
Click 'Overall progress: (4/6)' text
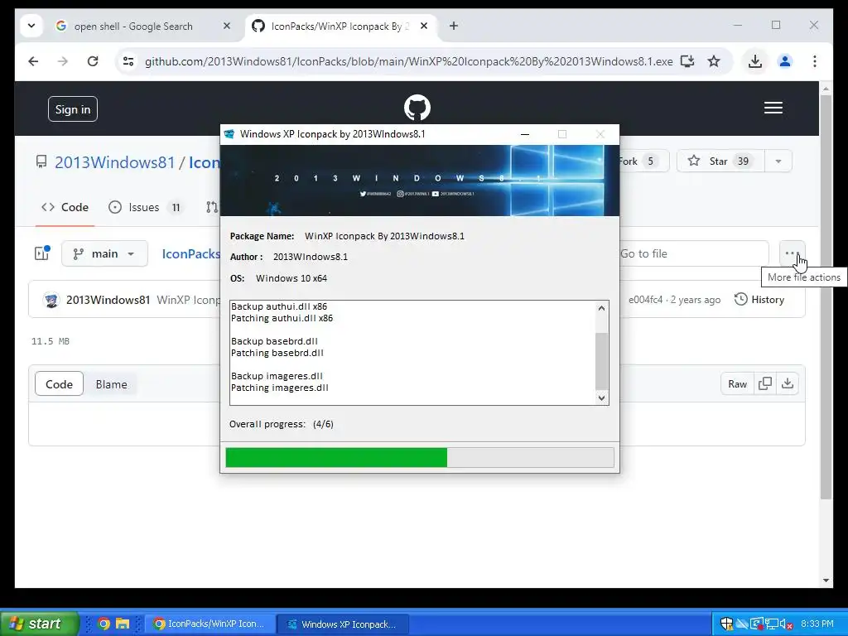click(x=282, y=424)
